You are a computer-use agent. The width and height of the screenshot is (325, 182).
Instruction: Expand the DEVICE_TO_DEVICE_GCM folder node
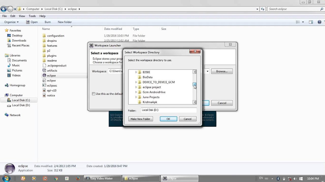136,82
